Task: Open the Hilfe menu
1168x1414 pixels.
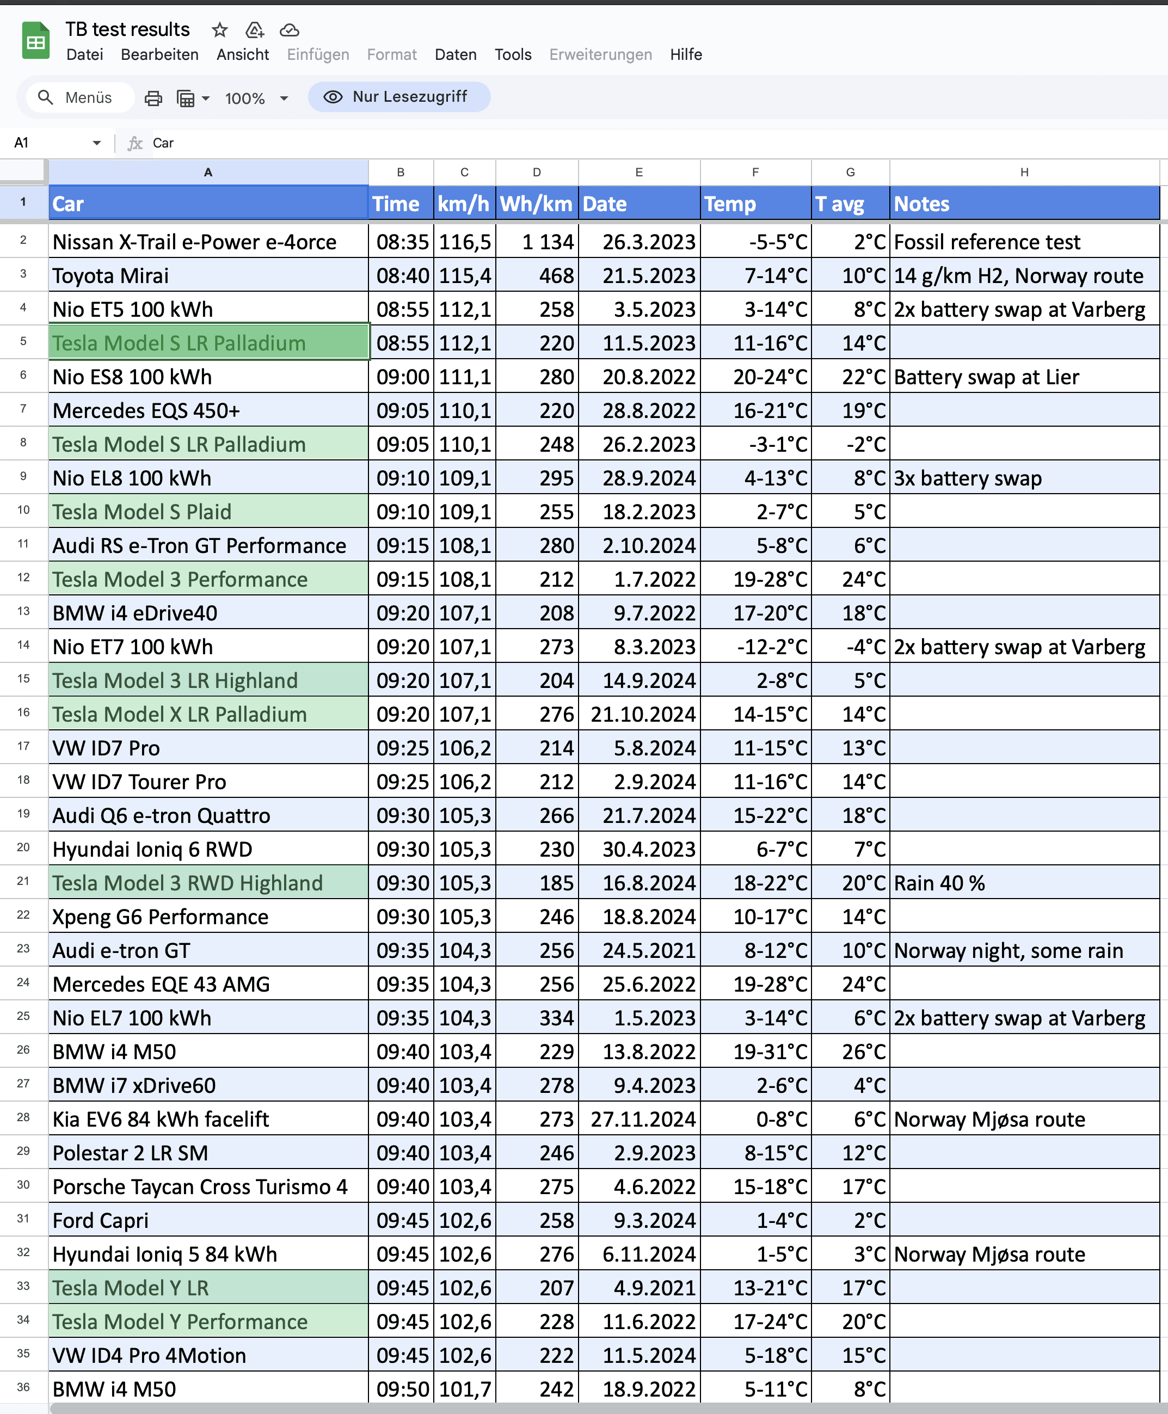Action: [686, 54]
